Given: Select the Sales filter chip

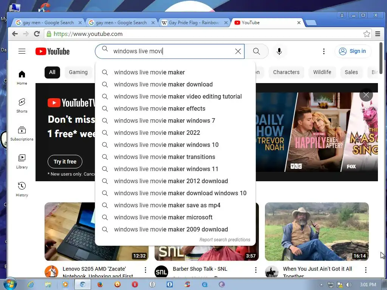Looking at the screenshot, I should pyautogui.click(x=351, y=72).
